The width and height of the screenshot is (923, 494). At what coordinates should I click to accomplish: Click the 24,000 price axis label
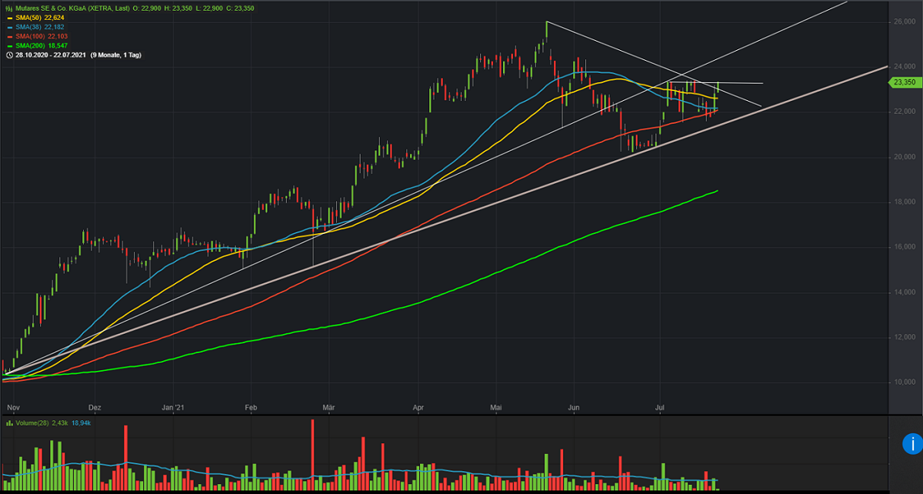click(x=903, y=67)
